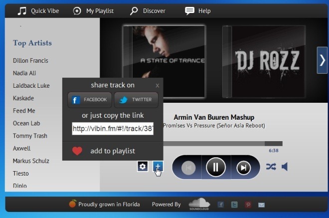This screenshot has width=329, height=218.
Task: Toggle shuffle mode
Action: pos(271,167)
